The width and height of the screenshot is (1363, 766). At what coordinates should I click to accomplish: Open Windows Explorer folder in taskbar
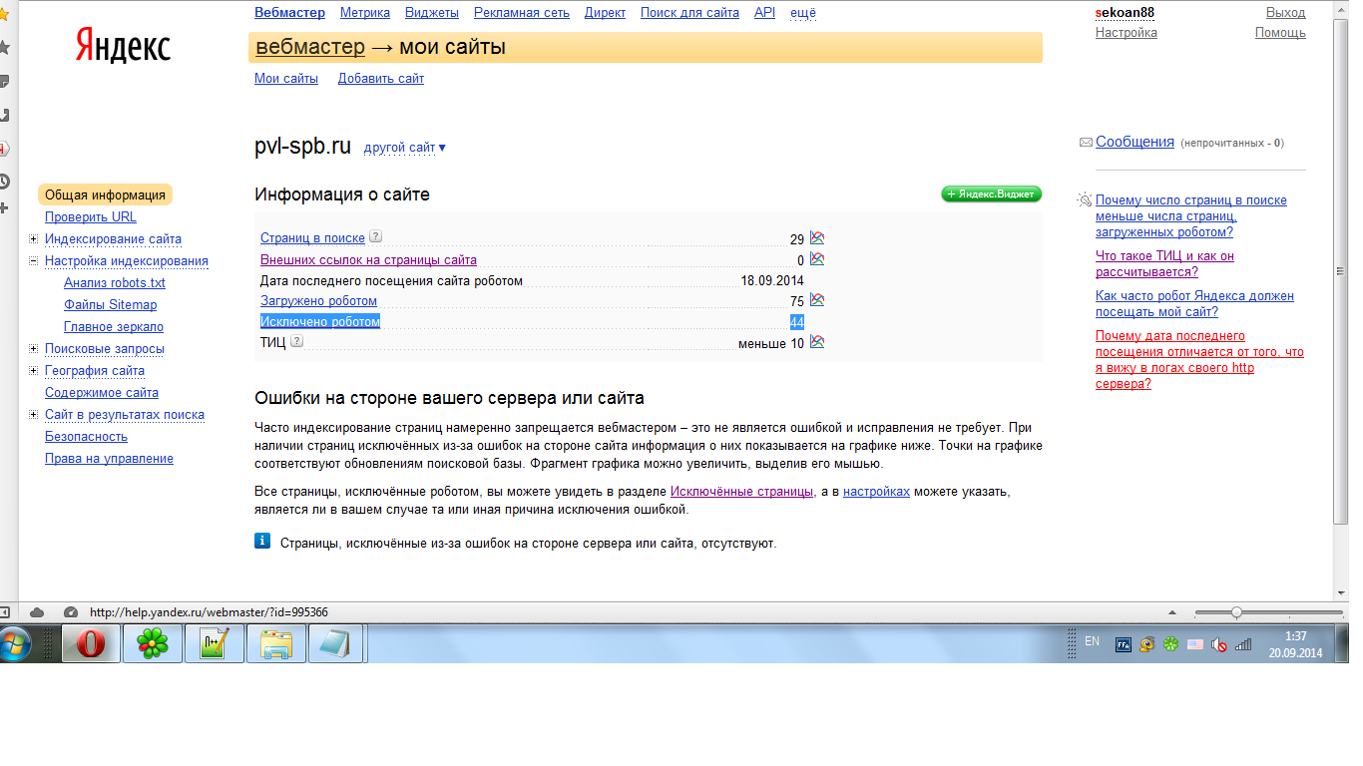275,644
